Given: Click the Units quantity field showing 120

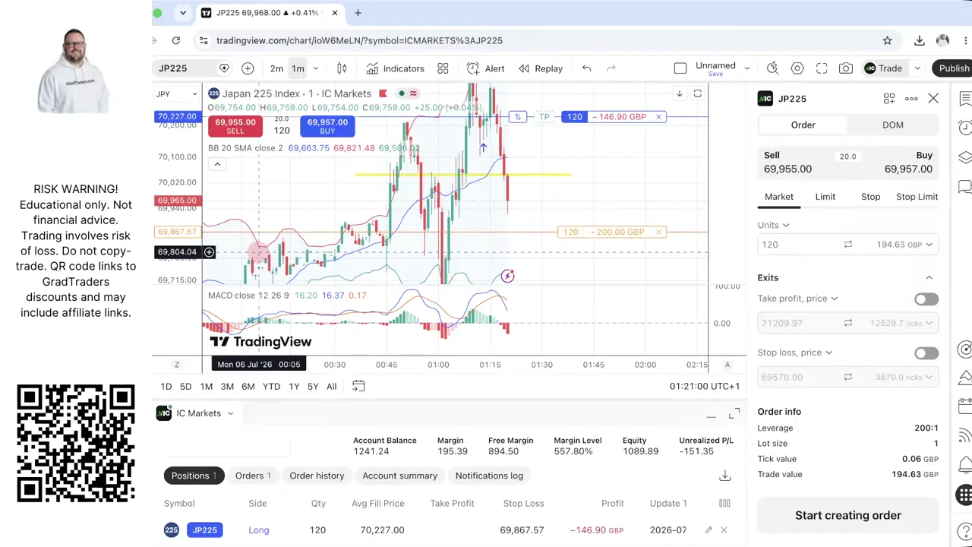Looking at the screenshot, I should [x=796, y=245].
